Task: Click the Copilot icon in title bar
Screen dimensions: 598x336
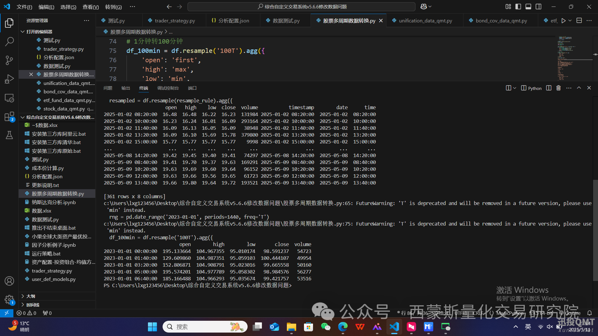Action: click(x=424, y=7)
